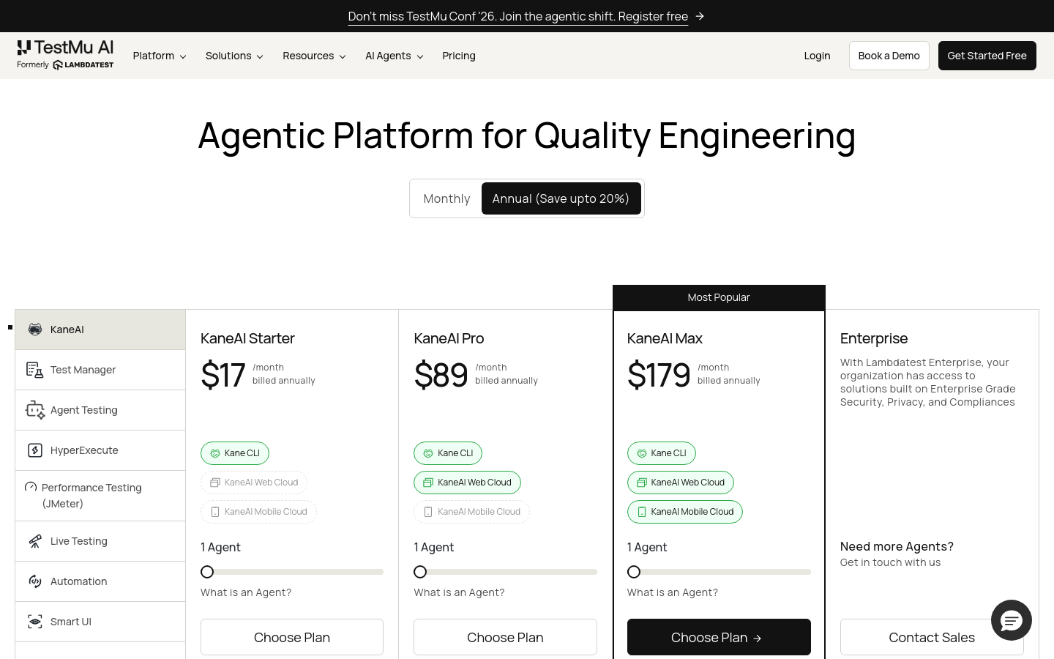Viewport: 1054px width, 659px height.
Task: Click 'What is an Agent?' under KaneAI Max
Action: coord(673,592)
